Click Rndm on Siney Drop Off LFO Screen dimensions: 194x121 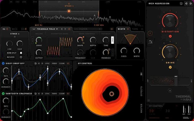[54, 63]
